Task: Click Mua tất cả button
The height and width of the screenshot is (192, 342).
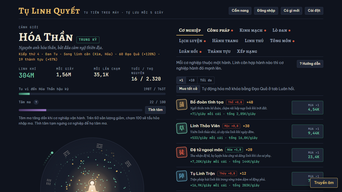Action: 188,89
